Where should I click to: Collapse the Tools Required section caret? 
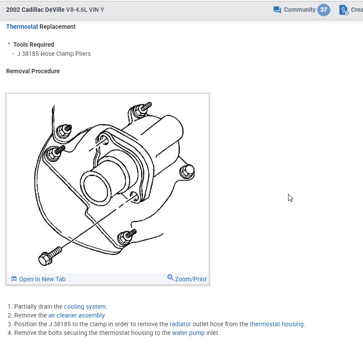[9, 44]
